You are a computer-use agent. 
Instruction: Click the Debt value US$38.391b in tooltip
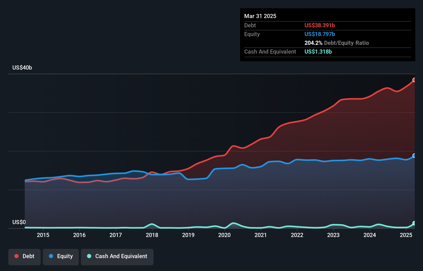319,26
